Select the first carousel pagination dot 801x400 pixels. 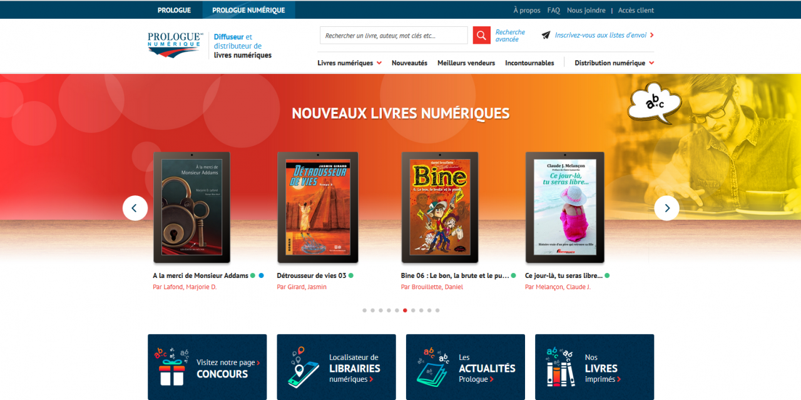click(x=365, y=310)
